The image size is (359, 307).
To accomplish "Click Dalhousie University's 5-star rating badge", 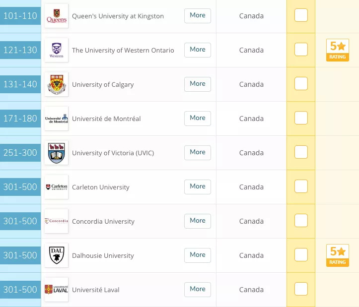I will pos(337,255).
